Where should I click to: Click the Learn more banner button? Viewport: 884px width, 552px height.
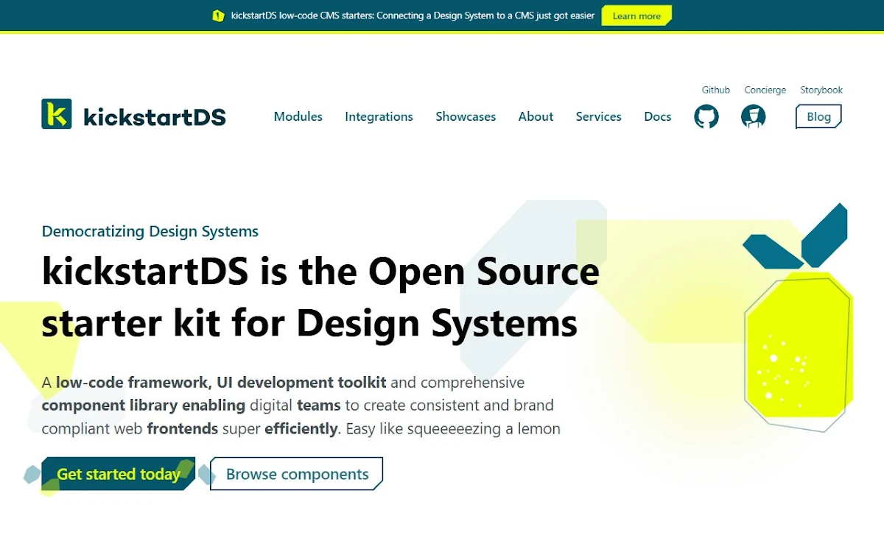pyautogui.click(x=636, y=15)
